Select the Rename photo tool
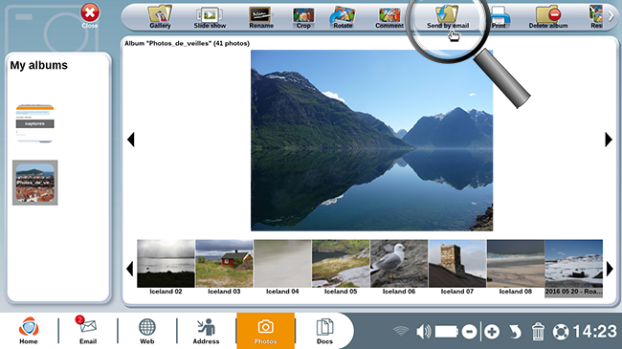 pos(261,17)
